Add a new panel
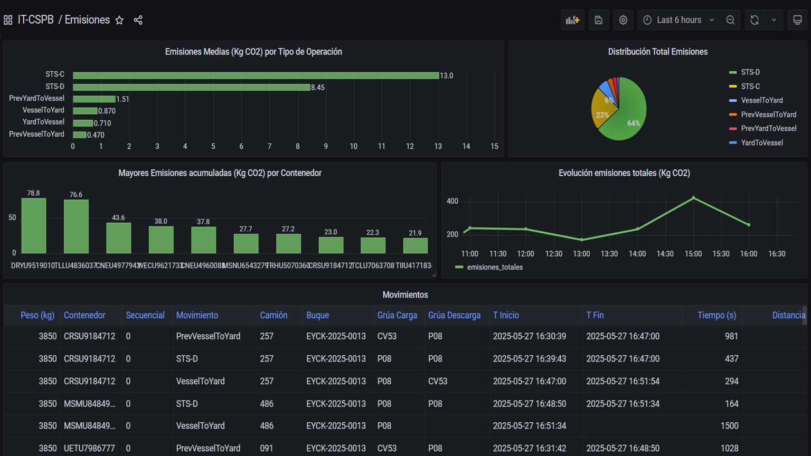Viewport: 811px width, 456px height. pyautogui.click(x=572, y=20)
